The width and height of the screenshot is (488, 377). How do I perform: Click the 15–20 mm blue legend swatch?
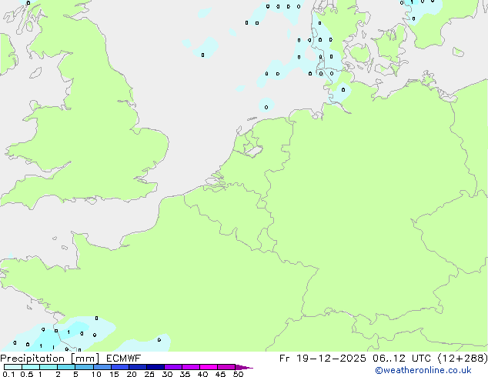tap(120, 367)
